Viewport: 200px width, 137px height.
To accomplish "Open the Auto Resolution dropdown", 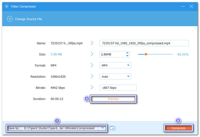I will tap(128, 76).
